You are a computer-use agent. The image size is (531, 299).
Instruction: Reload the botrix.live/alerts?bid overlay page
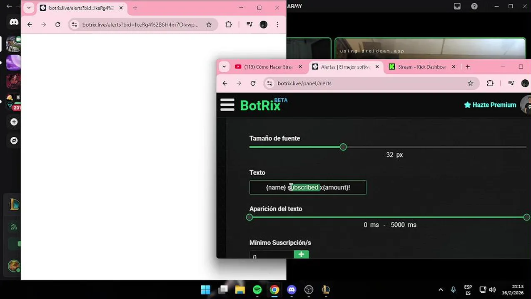point(57,25)
